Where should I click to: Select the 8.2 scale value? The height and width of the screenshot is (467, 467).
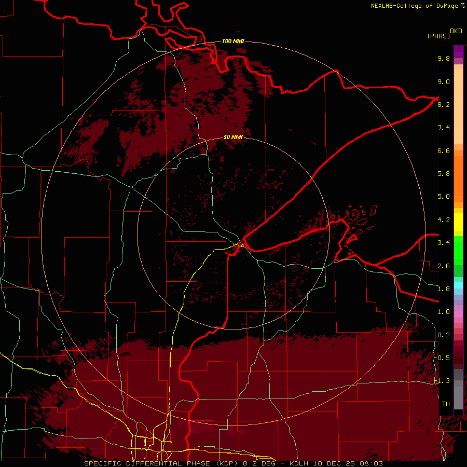[x=444, y=104]
